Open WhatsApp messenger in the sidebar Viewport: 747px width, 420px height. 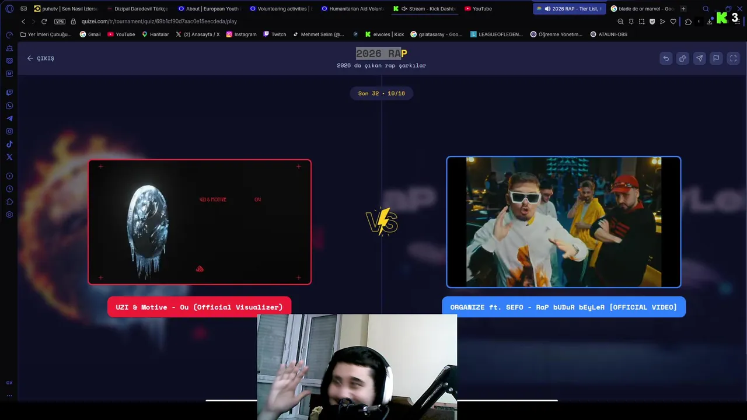tap(9, 106)
